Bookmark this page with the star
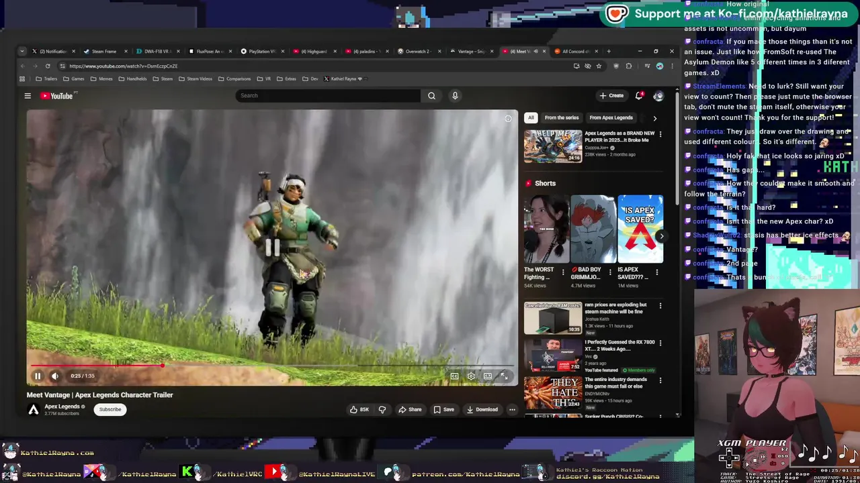 point(599,66)
